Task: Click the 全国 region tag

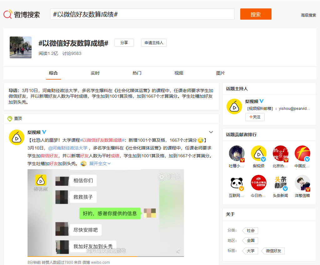Action: pos(251,241)
